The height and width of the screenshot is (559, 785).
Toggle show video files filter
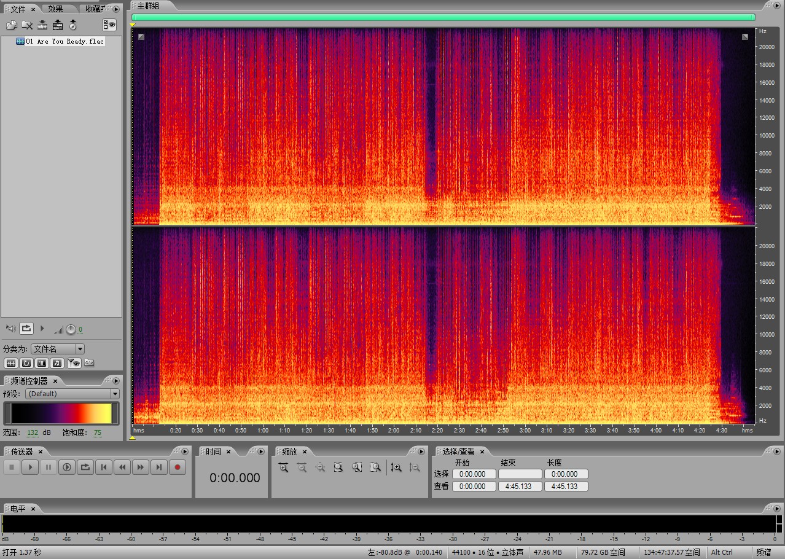(42, 363)
